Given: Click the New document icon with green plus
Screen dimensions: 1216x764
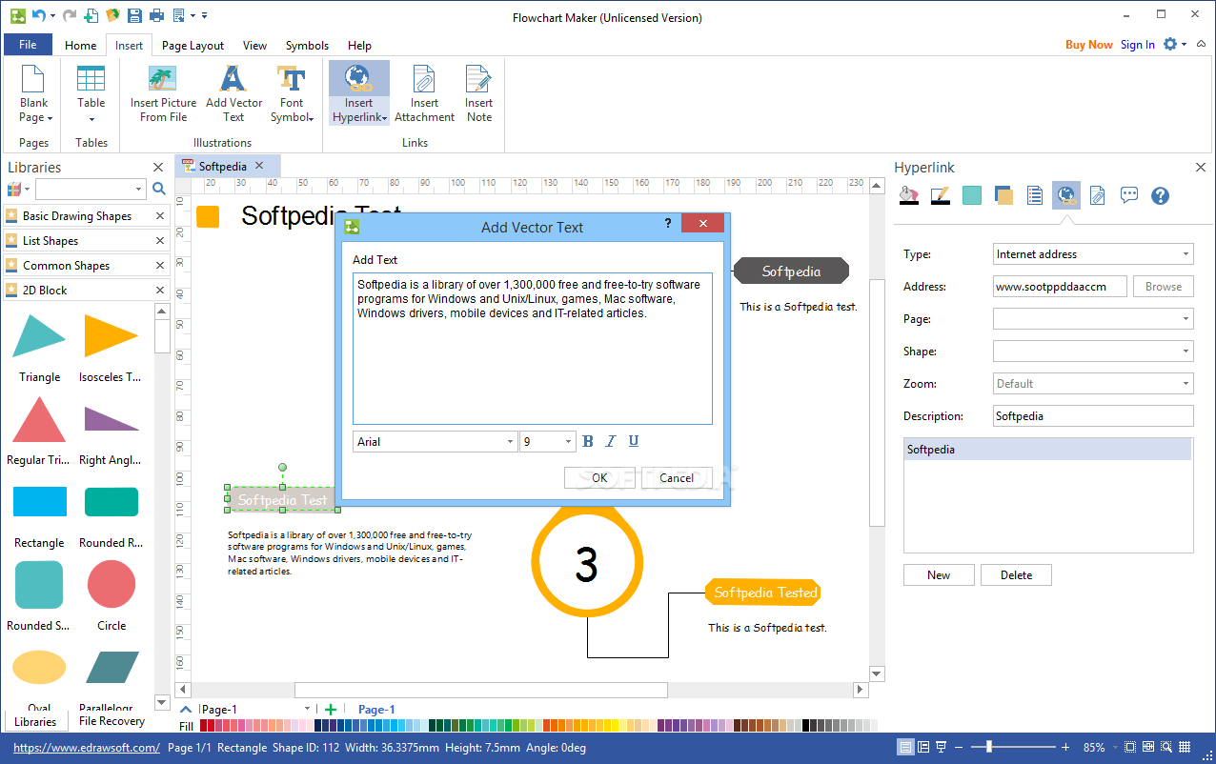Looking at the screenshot, I should click(x=91, y=15).
